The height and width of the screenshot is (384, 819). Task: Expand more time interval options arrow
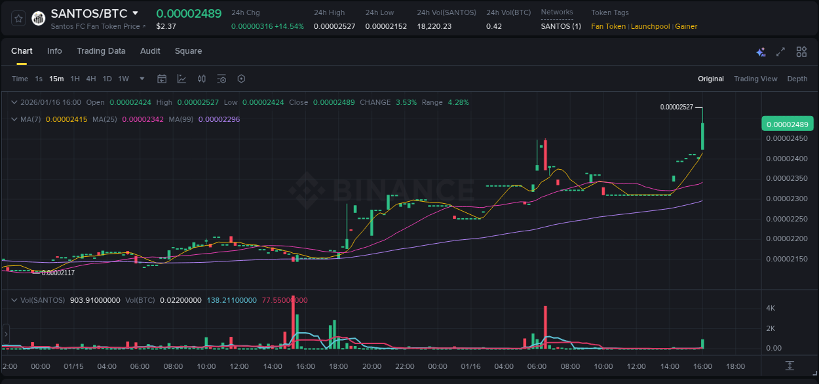click(x=142, y=79)
